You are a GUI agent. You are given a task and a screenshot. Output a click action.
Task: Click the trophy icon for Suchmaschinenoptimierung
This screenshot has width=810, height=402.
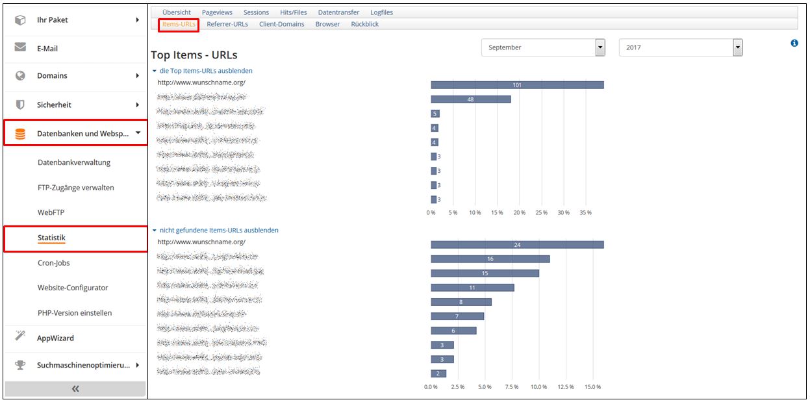click(x=20, y=365)
